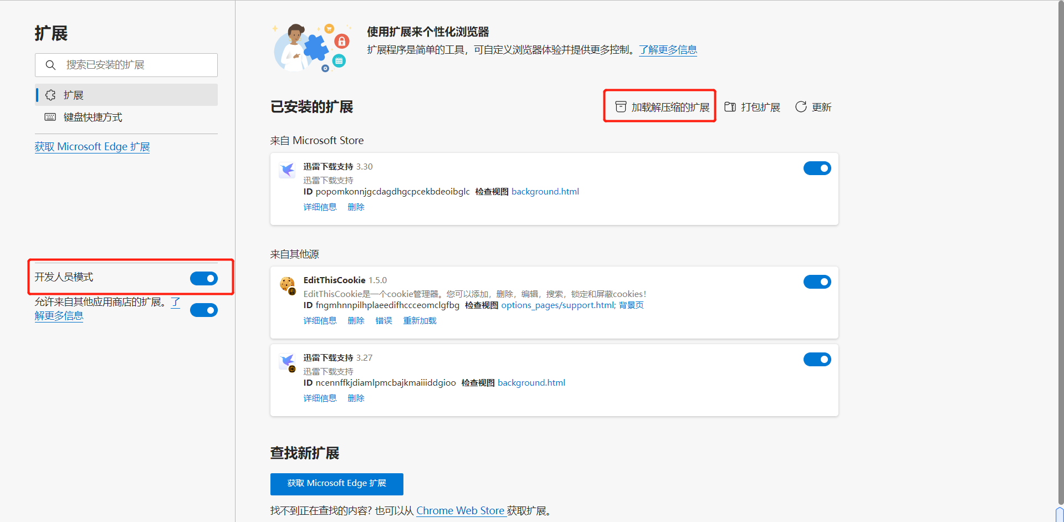Click the 迅雷下载支持 3.27 bird icon
This screenshot has height=522, width=1064.
[x=287, y=362]
